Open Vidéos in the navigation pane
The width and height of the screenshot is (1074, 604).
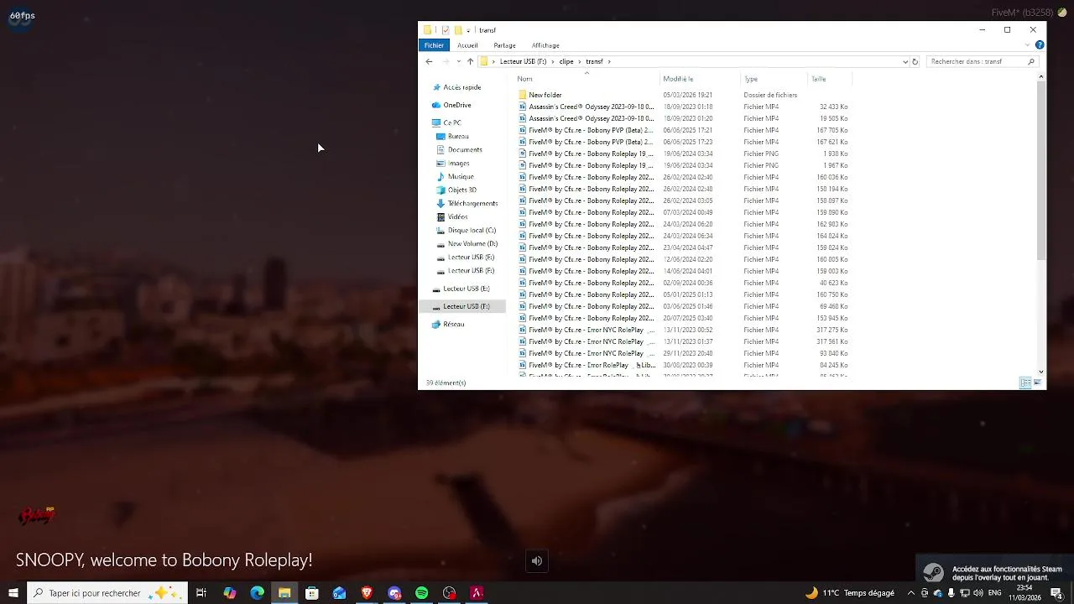tap(452, 216)
